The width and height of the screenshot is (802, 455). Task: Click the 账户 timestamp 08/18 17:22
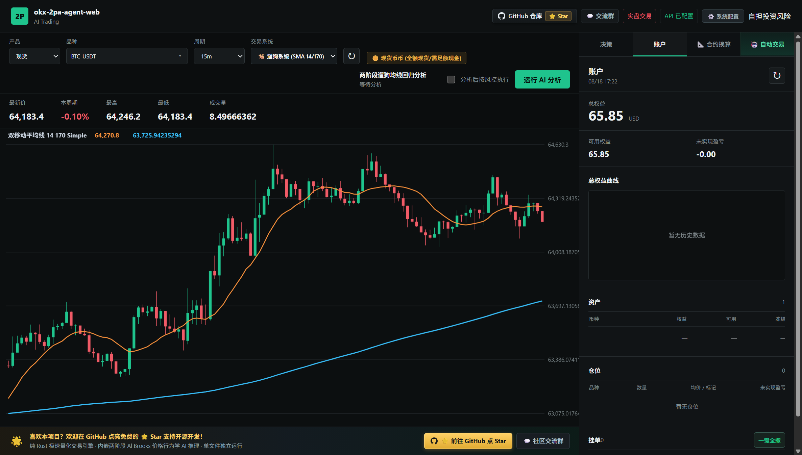coord(603,81)
